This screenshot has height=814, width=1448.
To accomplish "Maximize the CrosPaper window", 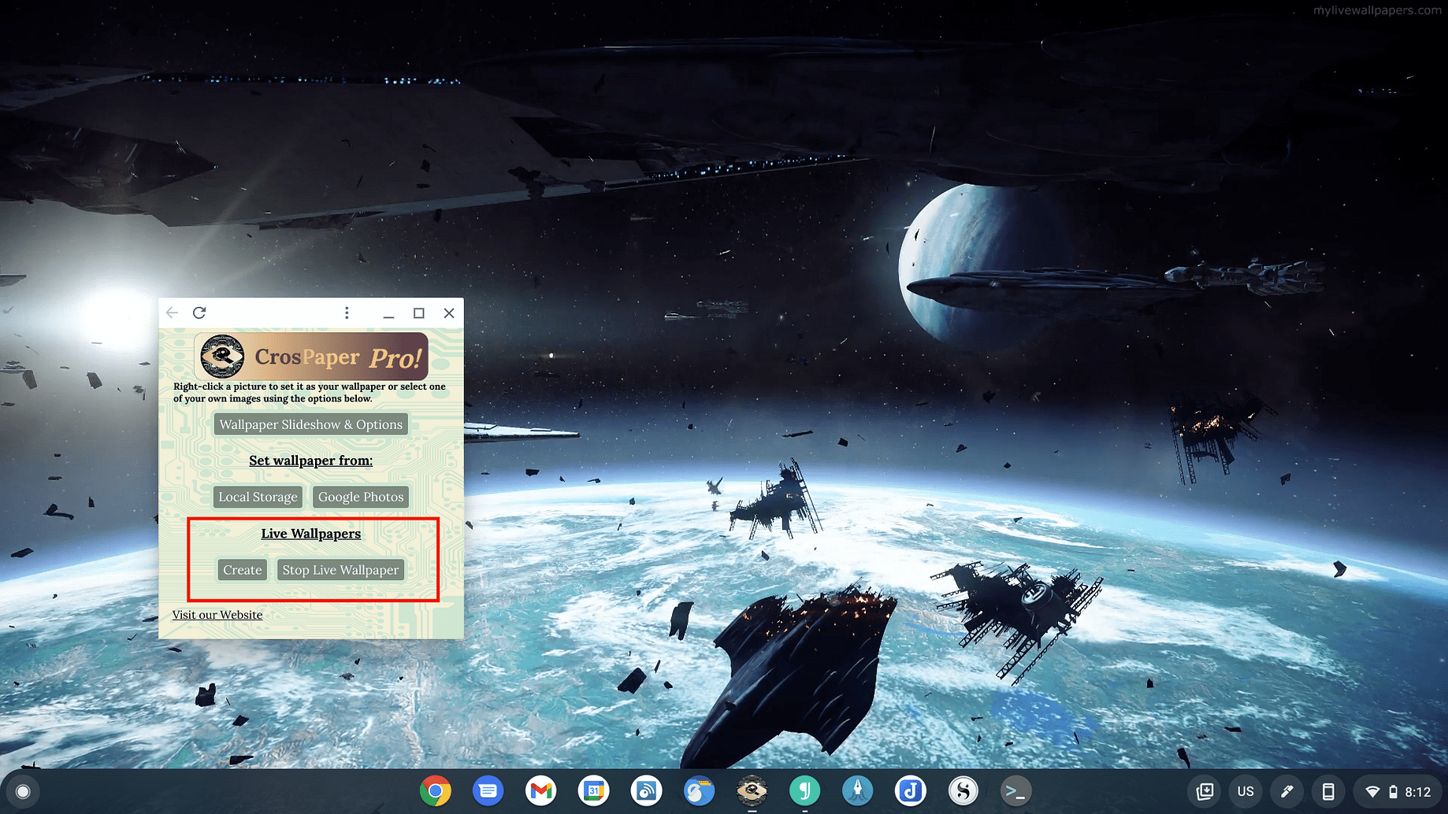I will (x=419, y=313).
